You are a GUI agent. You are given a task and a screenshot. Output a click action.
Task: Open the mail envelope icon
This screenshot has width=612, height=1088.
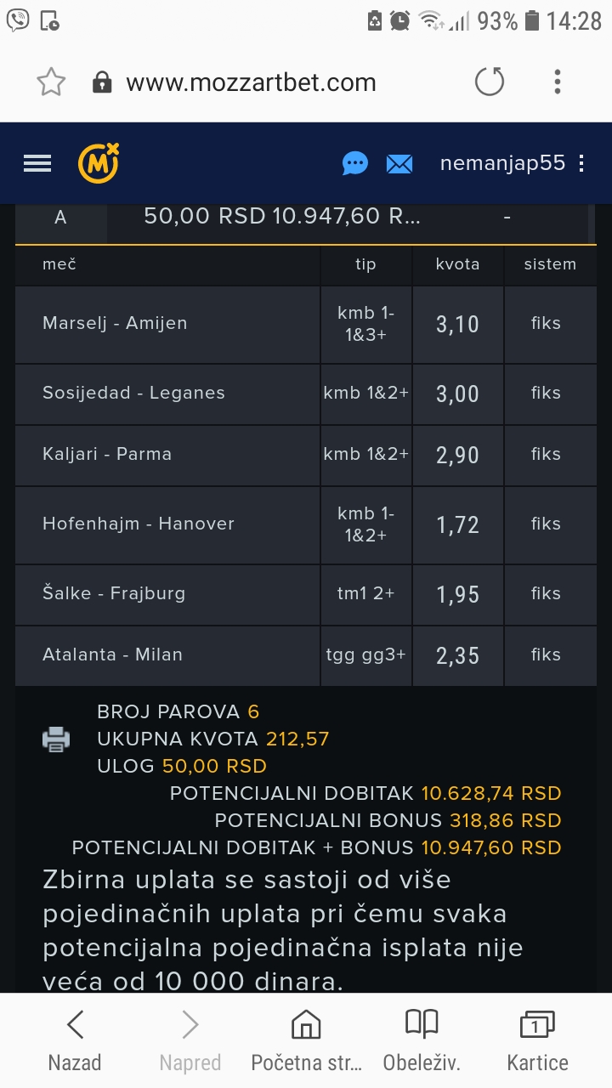point(399,163)
